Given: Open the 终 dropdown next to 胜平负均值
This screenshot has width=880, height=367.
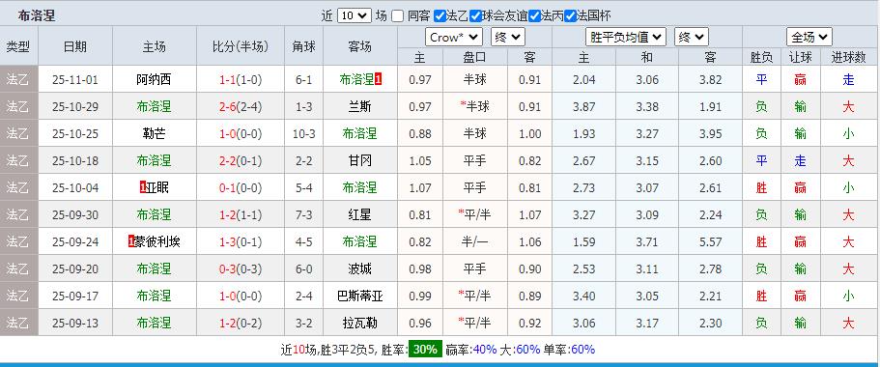Looking at the screenshot, I should 692,37.
